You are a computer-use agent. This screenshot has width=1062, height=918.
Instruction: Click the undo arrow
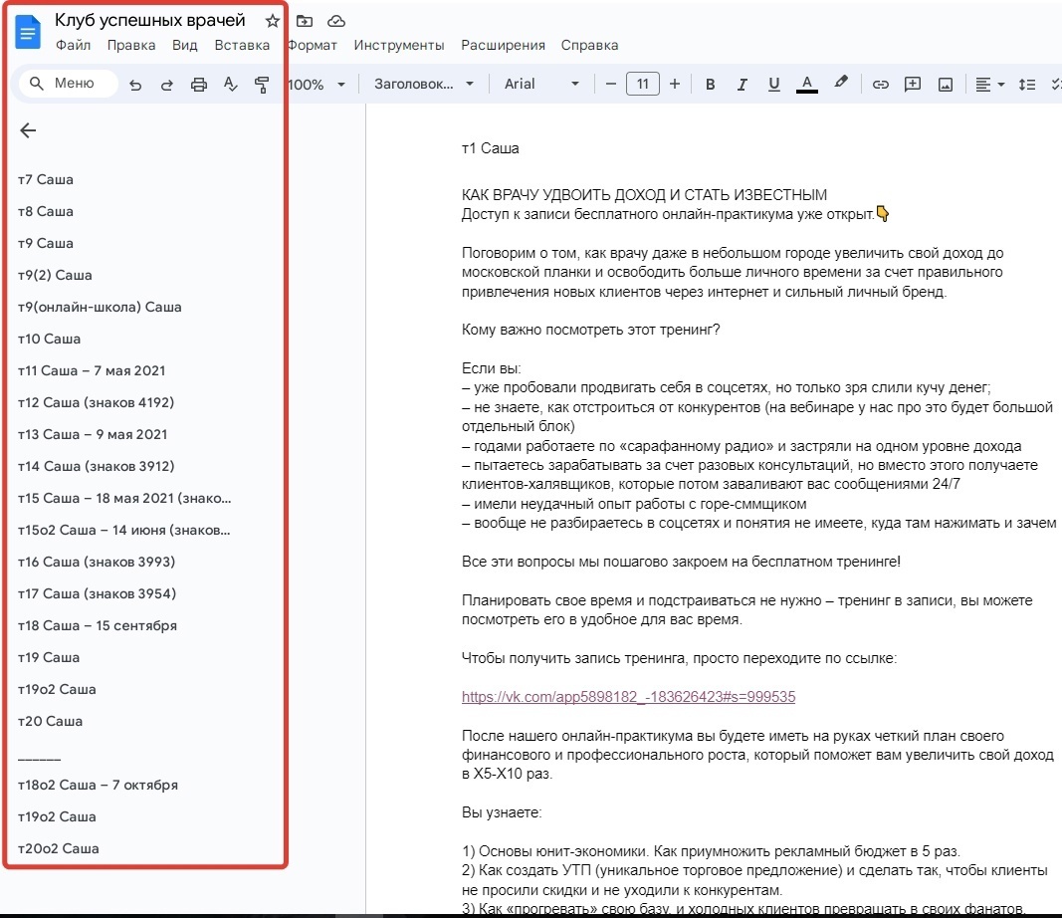coord(135,85)
